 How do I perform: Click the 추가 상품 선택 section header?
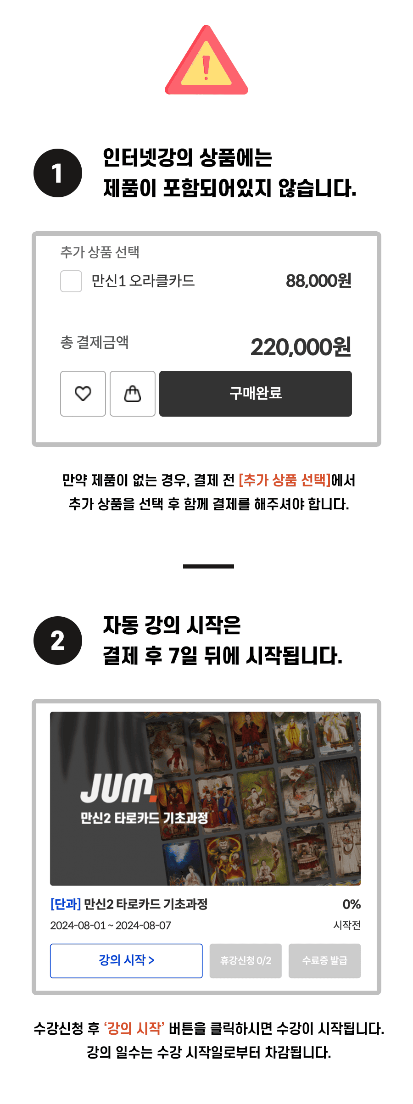pos(100,252)
